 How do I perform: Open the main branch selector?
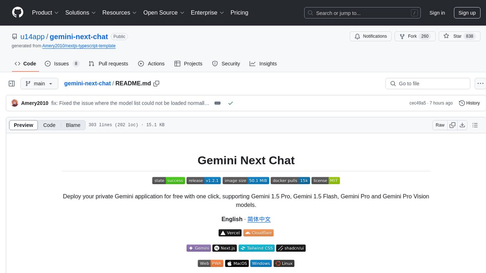pos(39,84)
